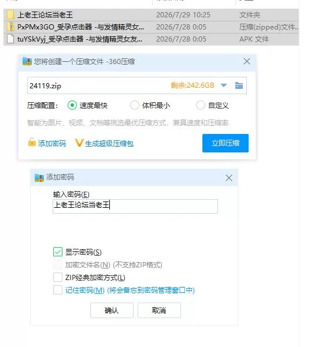Click the disabled 加密文件名(N) checkbox
The height and width of the screenshot is (347, 329).
[x=58, y=264]
